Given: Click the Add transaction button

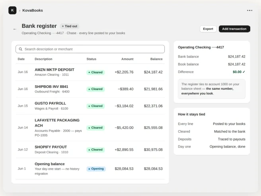Looking at the screenshot, I should 234,29.
